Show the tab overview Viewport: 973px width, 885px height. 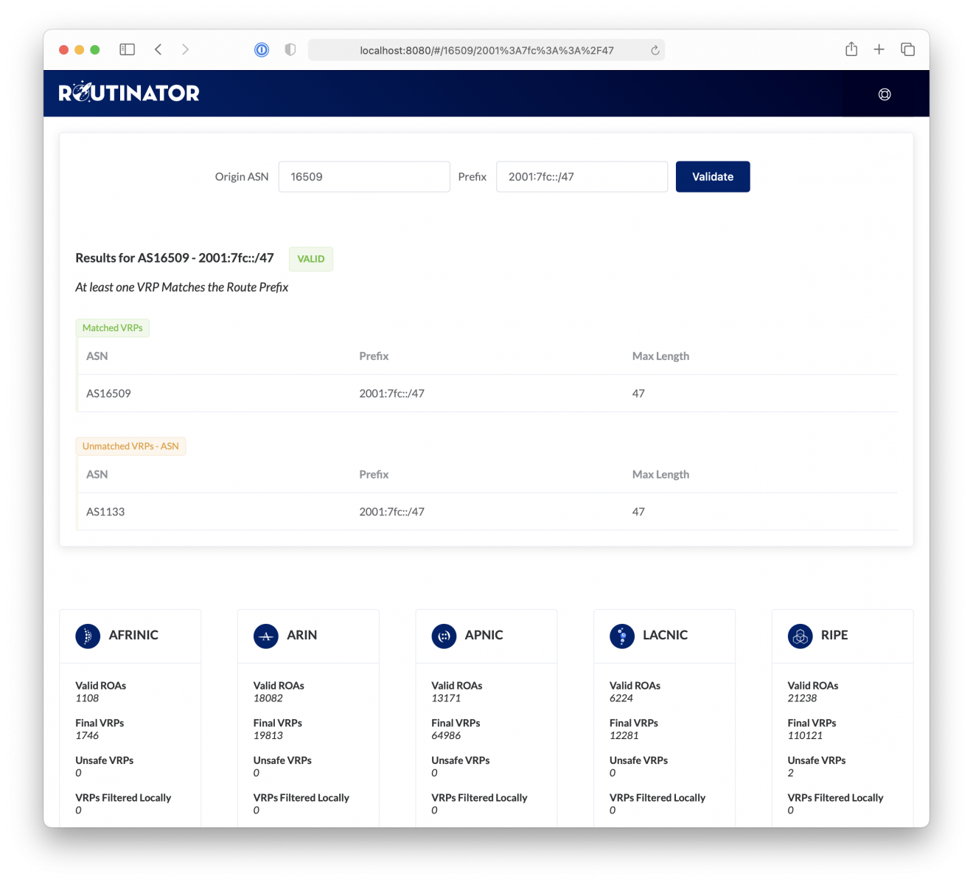907,49
